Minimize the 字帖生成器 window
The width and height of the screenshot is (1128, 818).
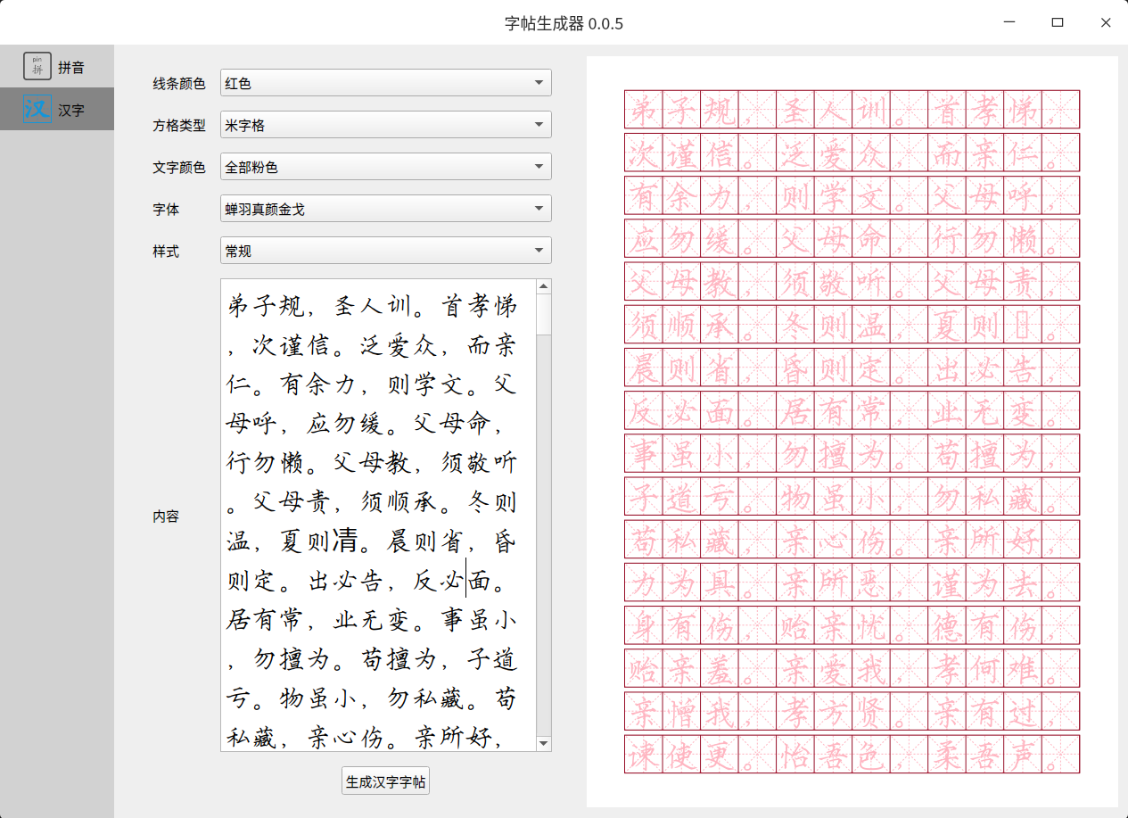pos(1009,21)
